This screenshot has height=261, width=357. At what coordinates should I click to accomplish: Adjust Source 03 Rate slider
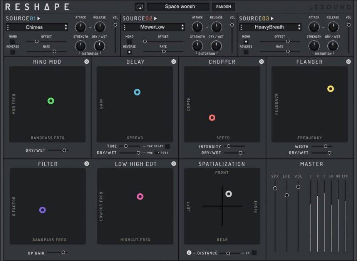pyautogui.click(x=280, y=52)
